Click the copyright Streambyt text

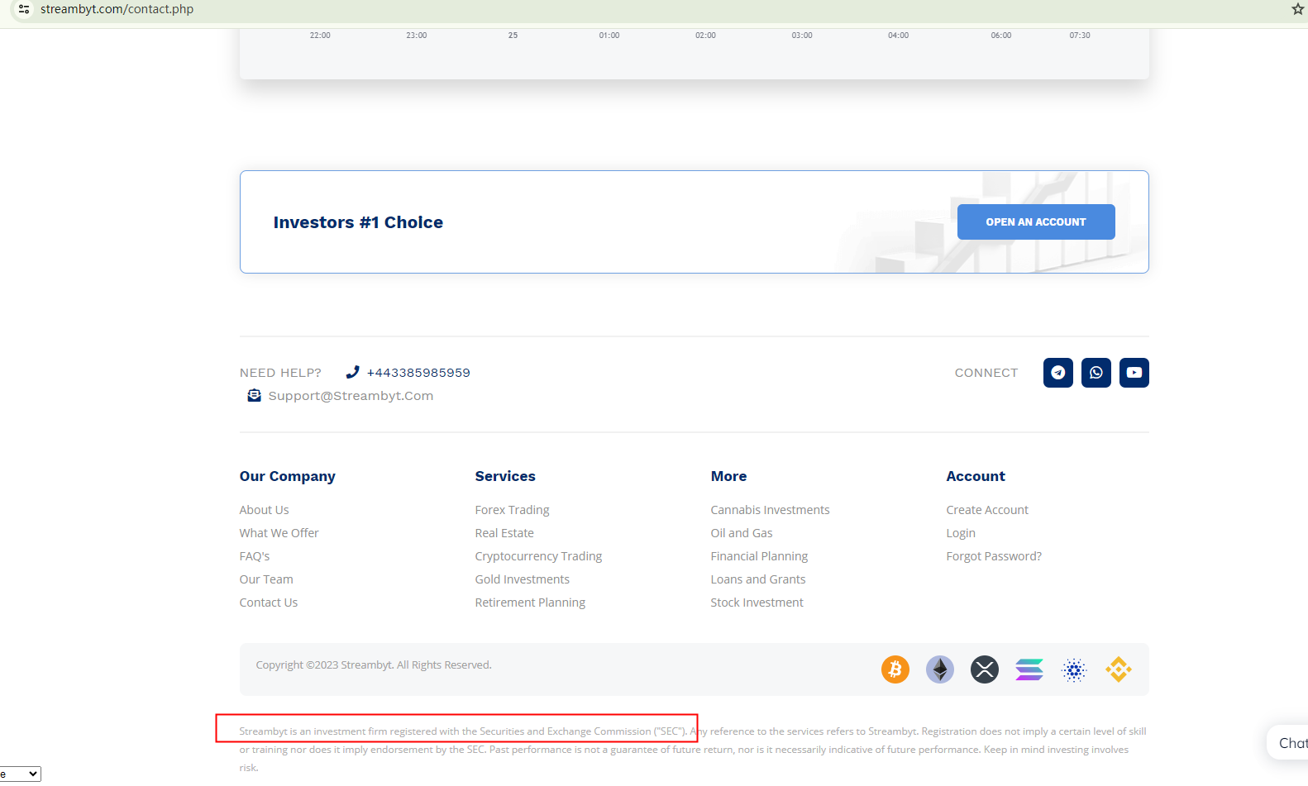pyautogui.click(x=374, y=665)
